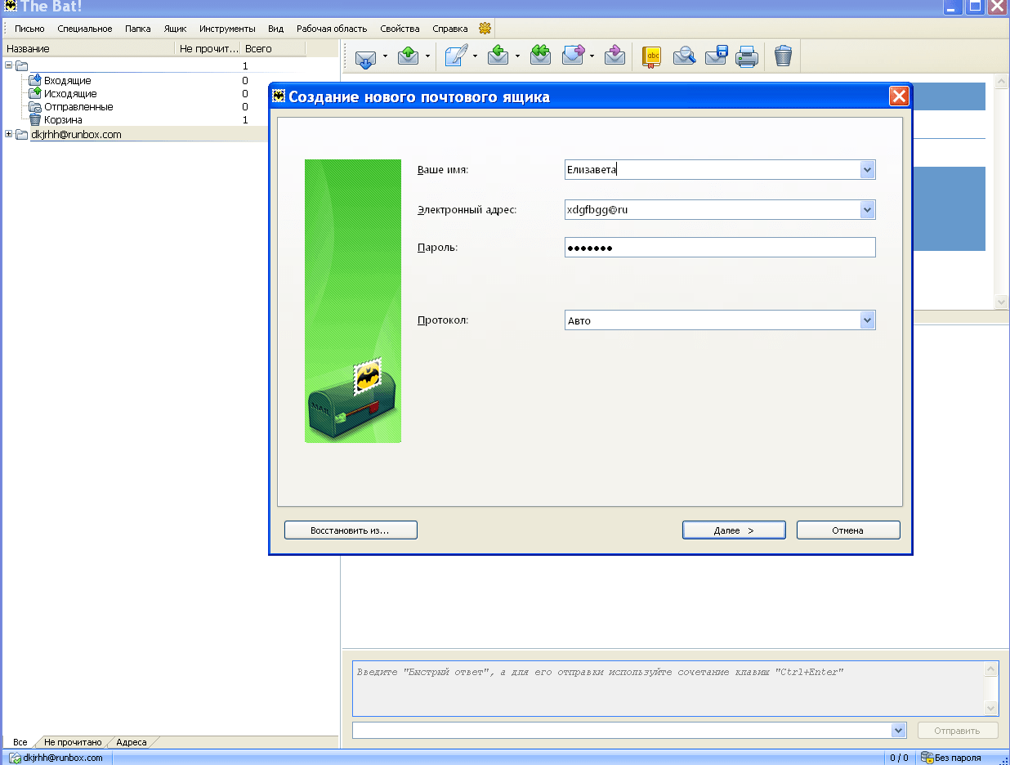Switch to the Адреса tab
The image size is (1010, 765).
(131, 742)
